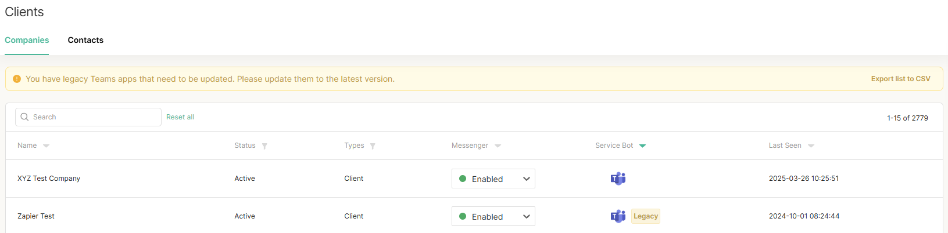Expand the Service Bot column sort arrow
Viewport: 948px width, 233px height.
point(642,146)
